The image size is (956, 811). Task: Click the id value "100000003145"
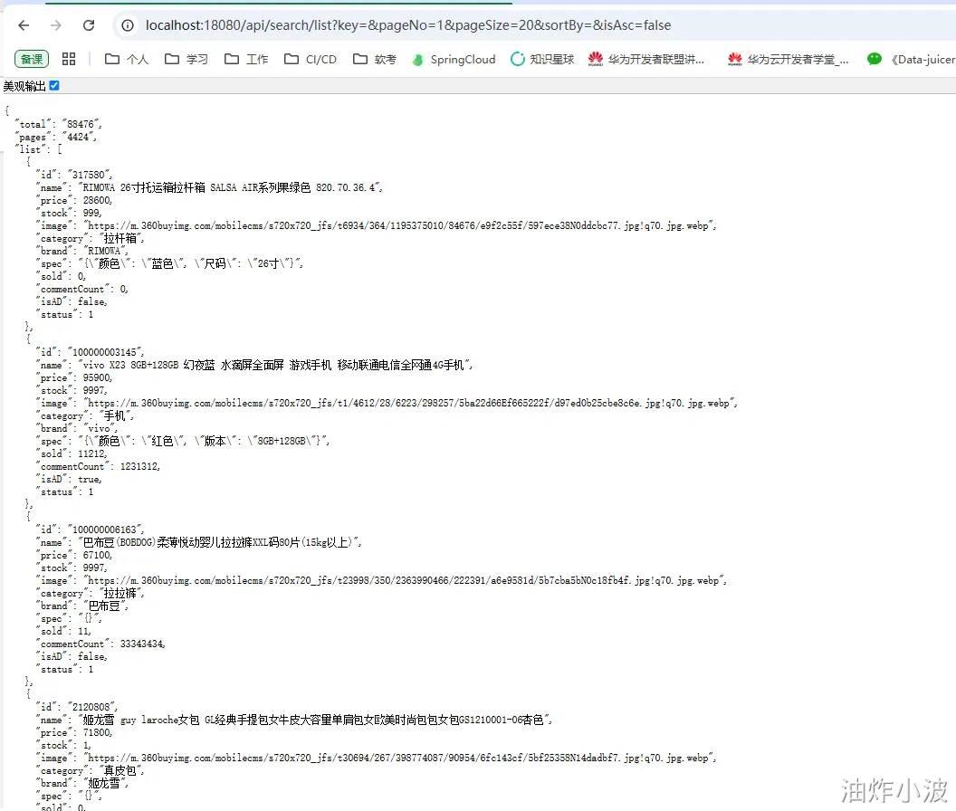click(x=106, y=352)
